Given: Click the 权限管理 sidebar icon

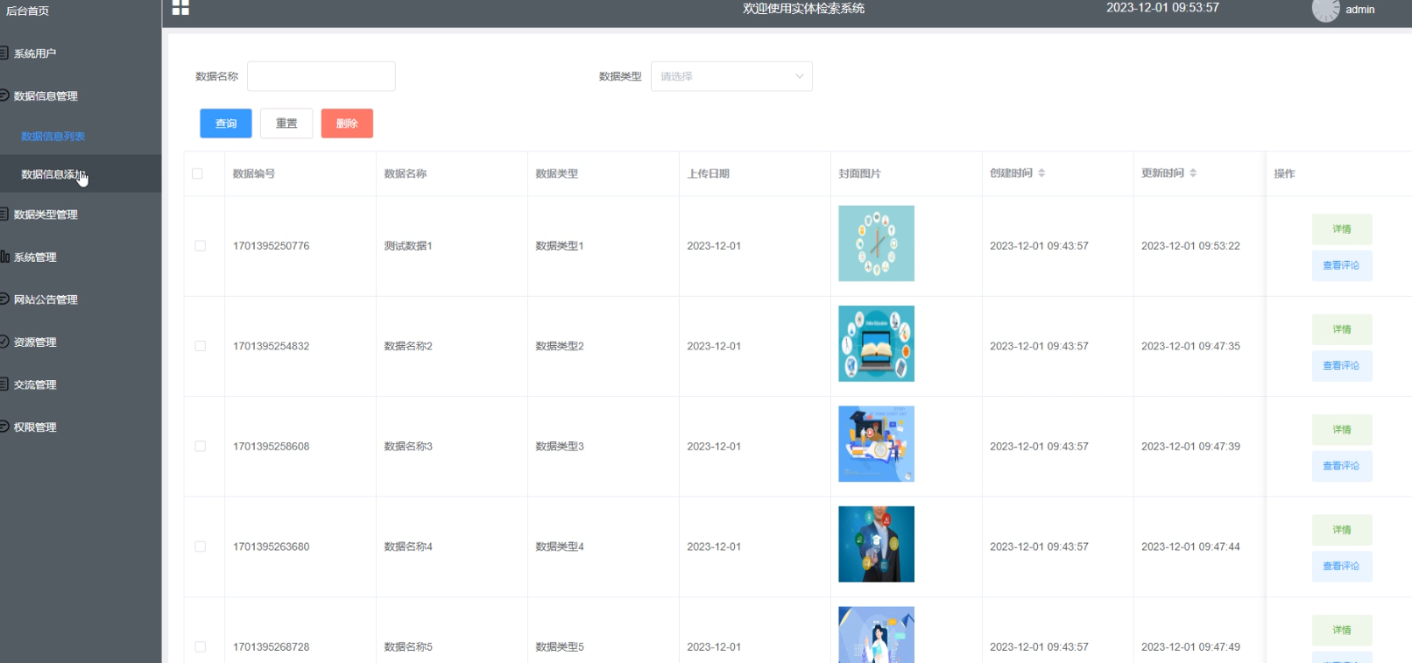Looking at the screenshot, I should 4,427.
